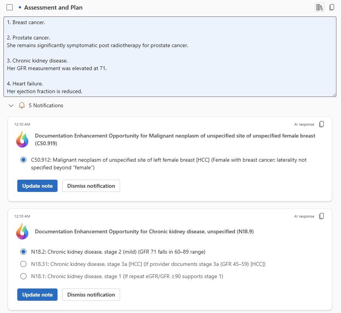Copy the chronic kidney disease AI response
Viewport: 341px width, 313px height.
[x=321, y=216]
